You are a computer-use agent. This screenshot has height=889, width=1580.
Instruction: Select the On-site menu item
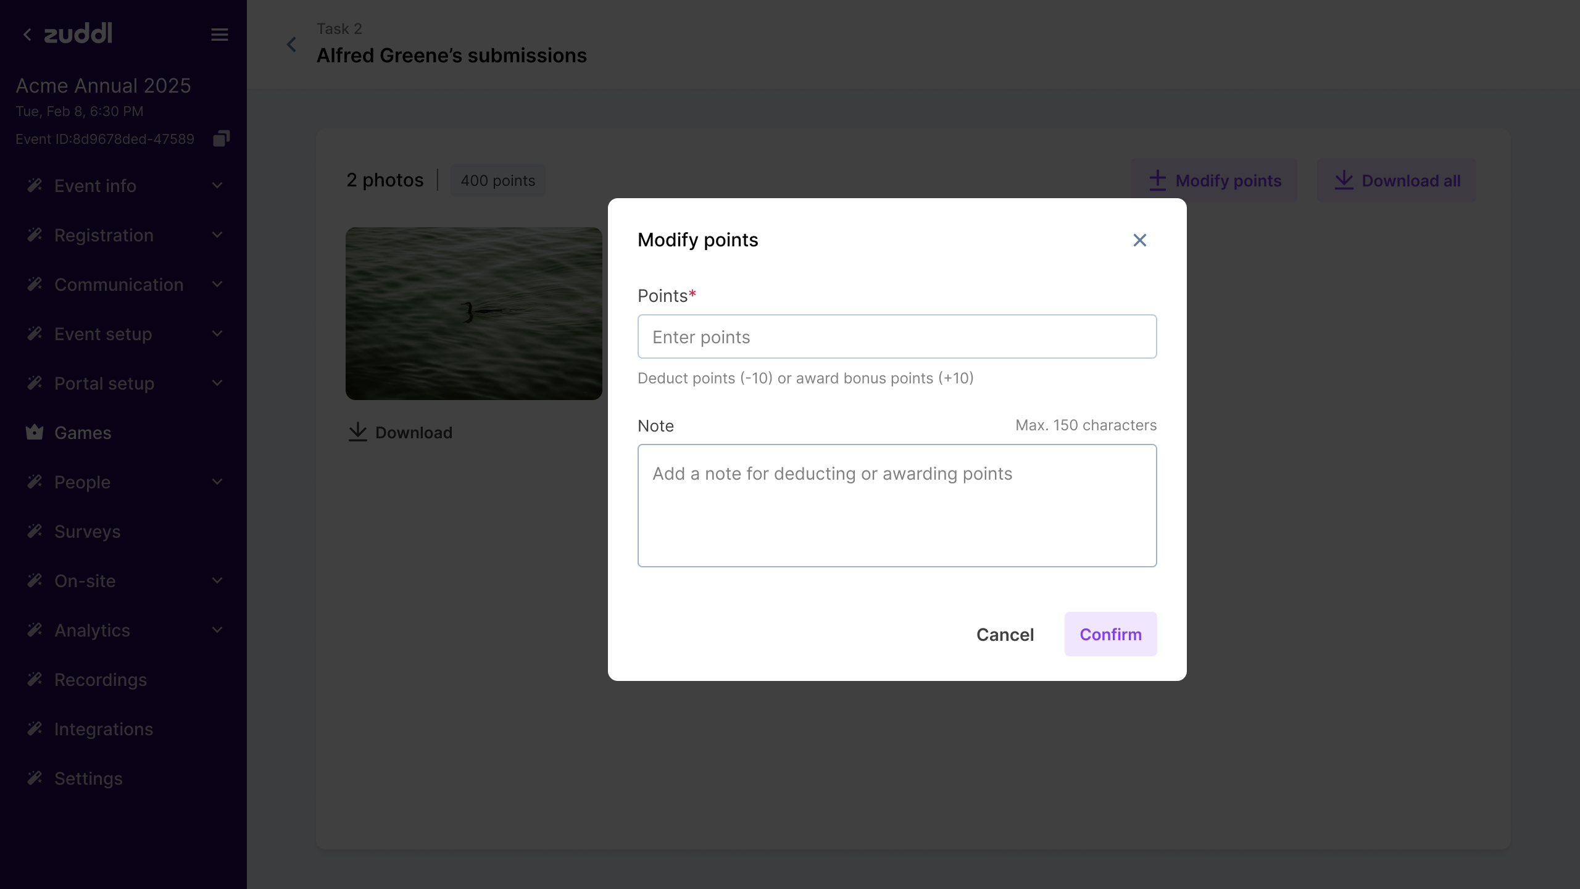(x=85, y=581)
